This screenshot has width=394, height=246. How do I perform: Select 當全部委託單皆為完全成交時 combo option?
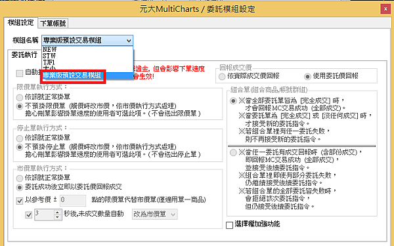(233, 101)
